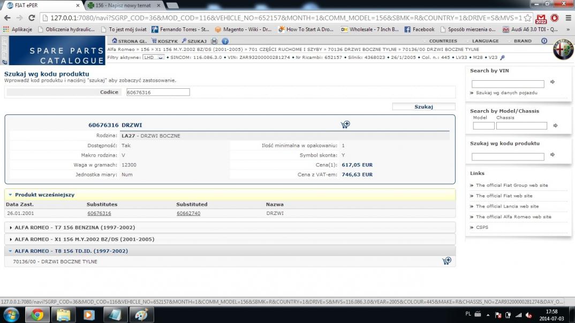The image size is (575, 323).
Task: Open the Chrome menu hamburger icon
Action: tap(568, 18)
